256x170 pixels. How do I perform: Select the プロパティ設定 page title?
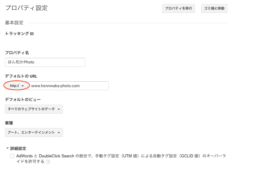click(x=27, y=8)
